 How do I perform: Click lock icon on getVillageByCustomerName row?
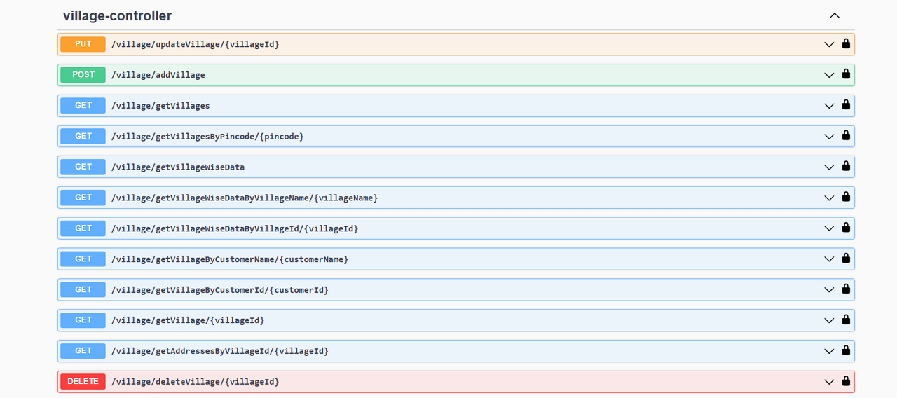click(846, 259)
